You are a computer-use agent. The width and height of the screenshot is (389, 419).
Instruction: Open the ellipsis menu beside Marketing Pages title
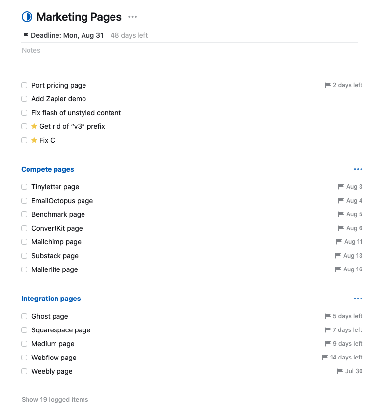point(132,17)
